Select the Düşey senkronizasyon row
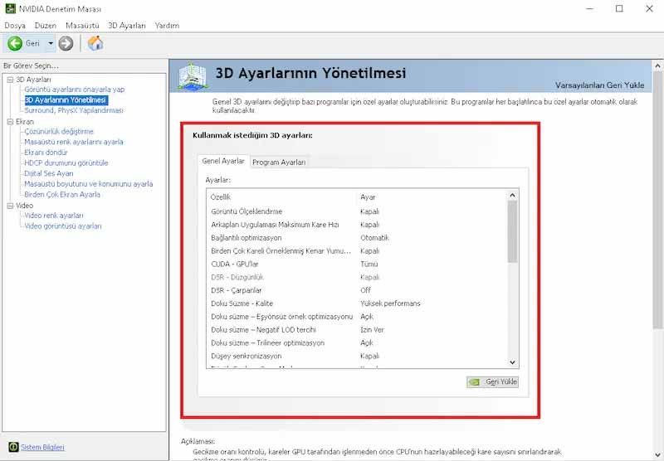The height and width of the screenshot is (461, 664). (x=357, y=356)
